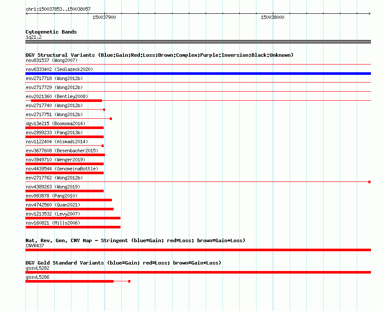Click the chr1:150037853..150038057 range label
The image size is (383, 311).
(58, 9)
